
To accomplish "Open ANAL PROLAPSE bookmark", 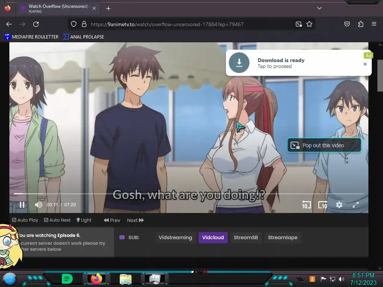I will pos(83,37).
